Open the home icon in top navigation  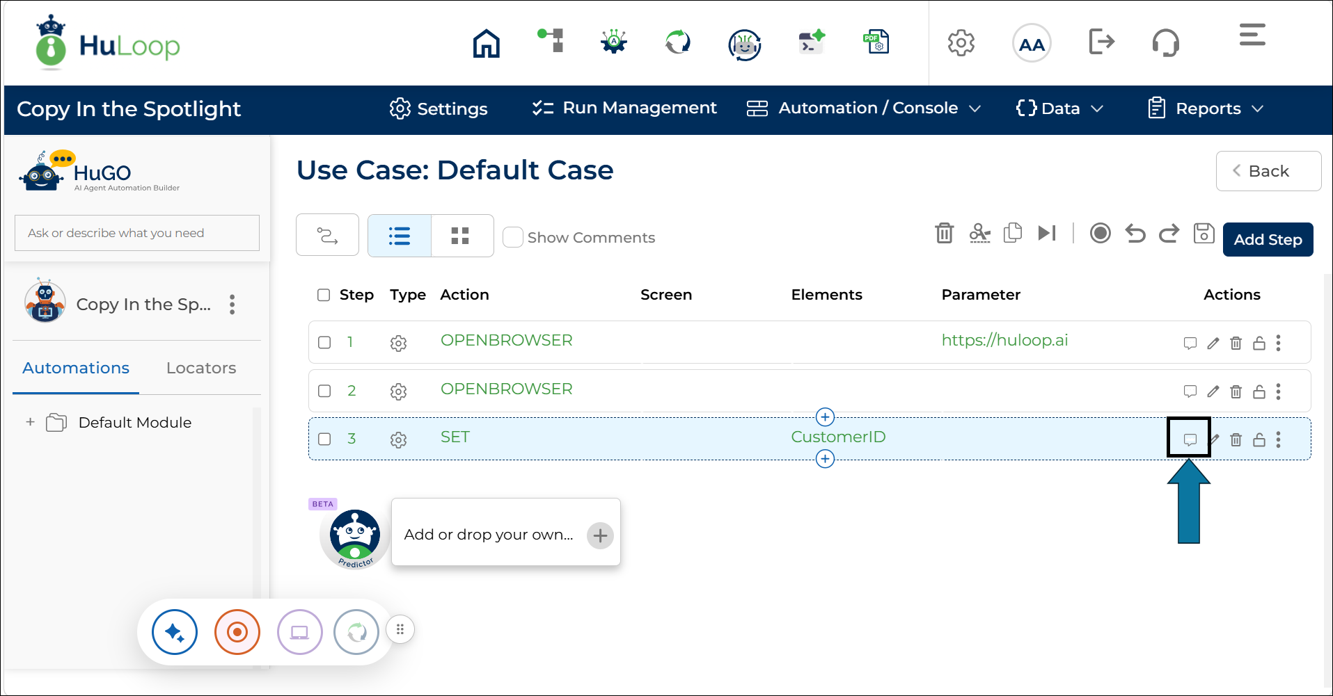click(x=486, y=44)
